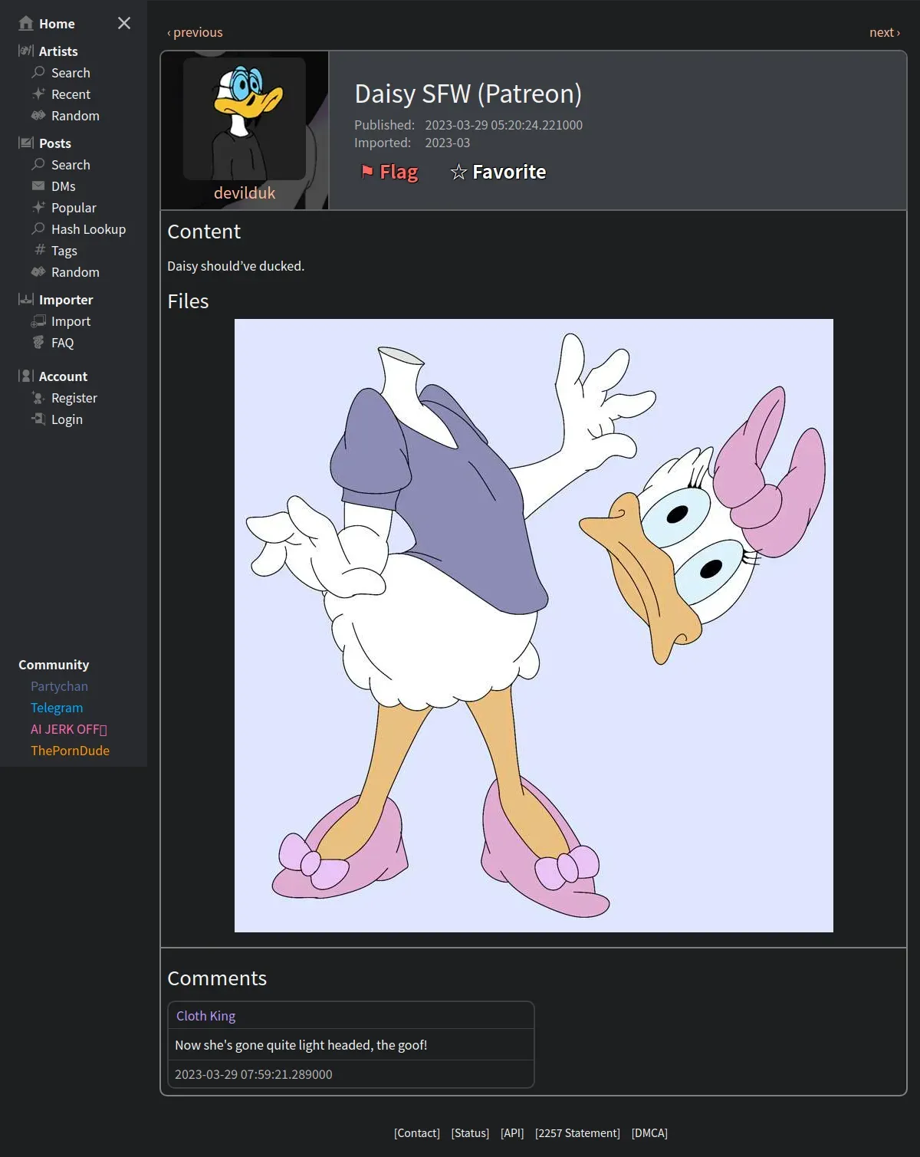Open Partychan community link
The image size is (920, 1157).
59,686
